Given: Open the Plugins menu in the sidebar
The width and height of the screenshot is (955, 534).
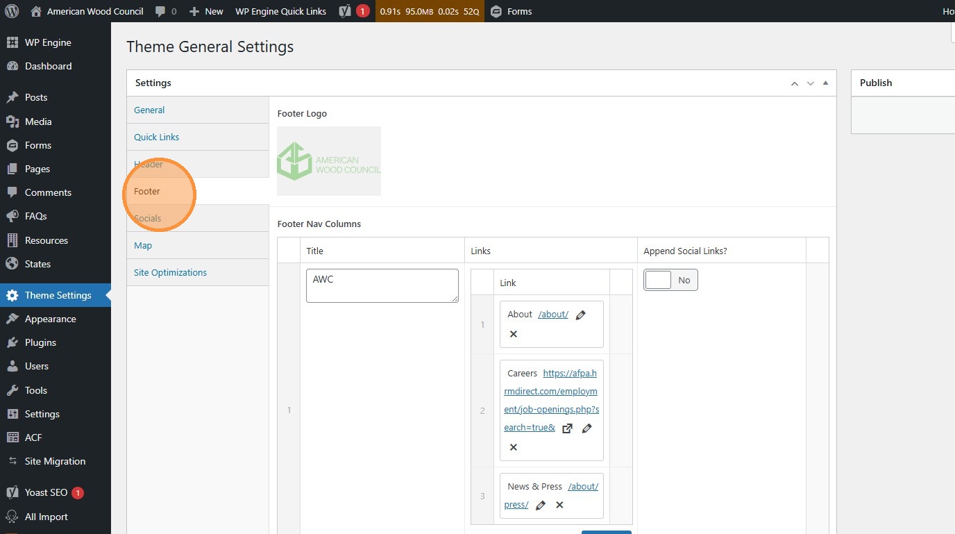Looking at the screenshot, I should pyautogui.click(x=40, y=342).
